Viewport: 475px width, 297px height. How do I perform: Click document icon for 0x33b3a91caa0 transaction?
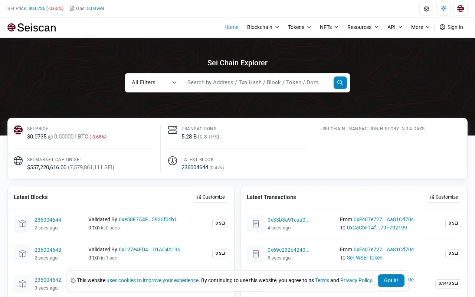pos(256,224)
